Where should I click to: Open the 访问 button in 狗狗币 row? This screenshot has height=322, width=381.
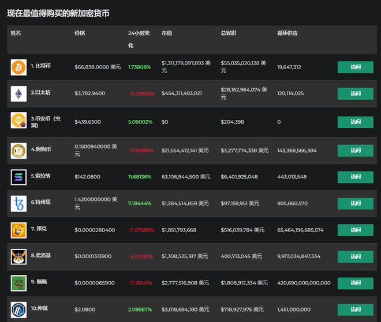tap(355, 150)
